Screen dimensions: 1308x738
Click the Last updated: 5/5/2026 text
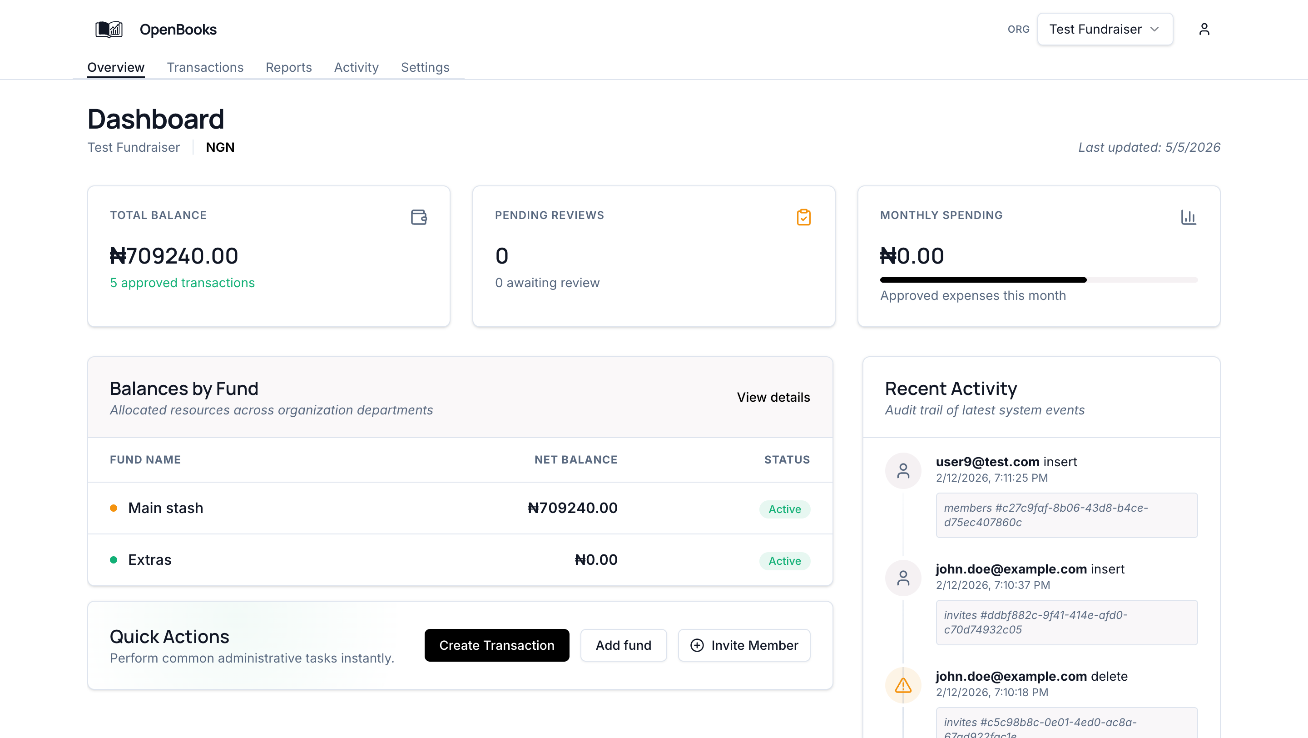click(1149, 147)
